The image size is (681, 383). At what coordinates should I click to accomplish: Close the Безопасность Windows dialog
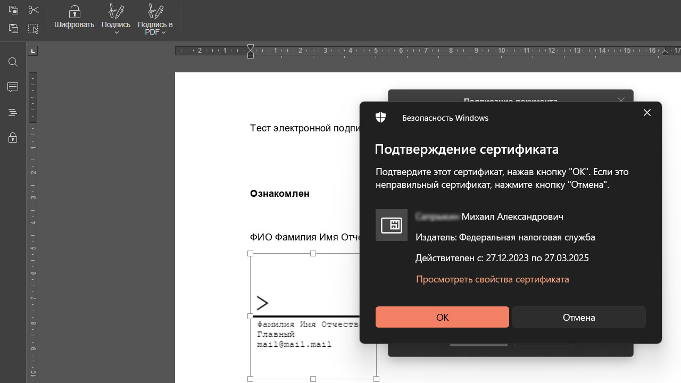[x=647, y=113]
